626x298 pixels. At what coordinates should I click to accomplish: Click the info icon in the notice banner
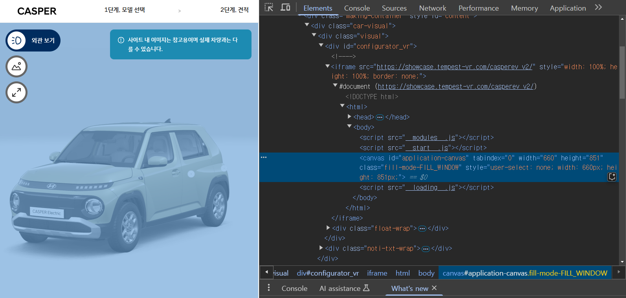(x=121, y=40)
